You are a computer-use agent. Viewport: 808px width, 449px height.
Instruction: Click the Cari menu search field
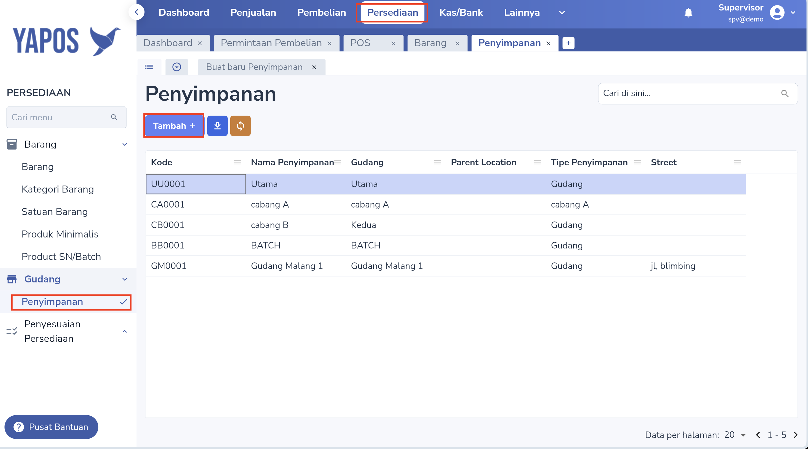(x=66, y=117)
